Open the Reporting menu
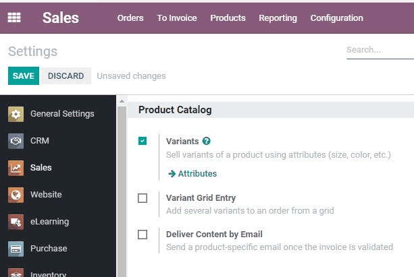Image resolution: width=414 pixels, height=277 pixels. point(278,18)
